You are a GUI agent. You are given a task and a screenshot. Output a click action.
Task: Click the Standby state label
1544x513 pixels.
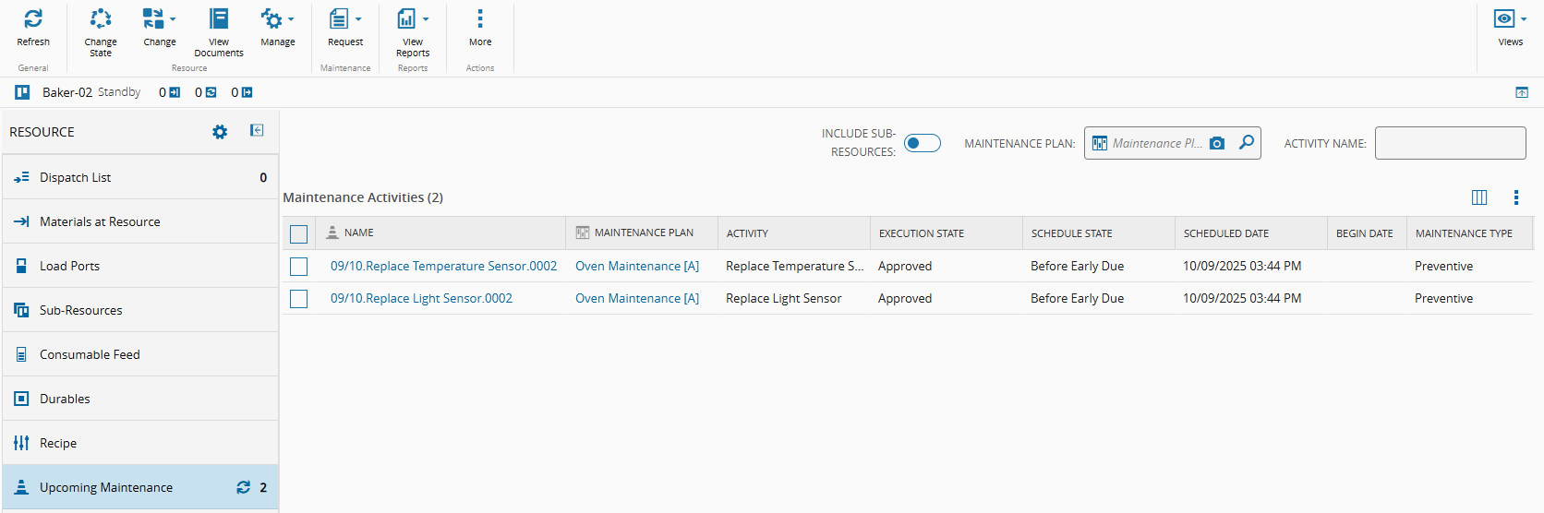click(119, 92)
